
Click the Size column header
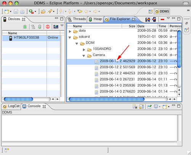(x=129, y=26)
